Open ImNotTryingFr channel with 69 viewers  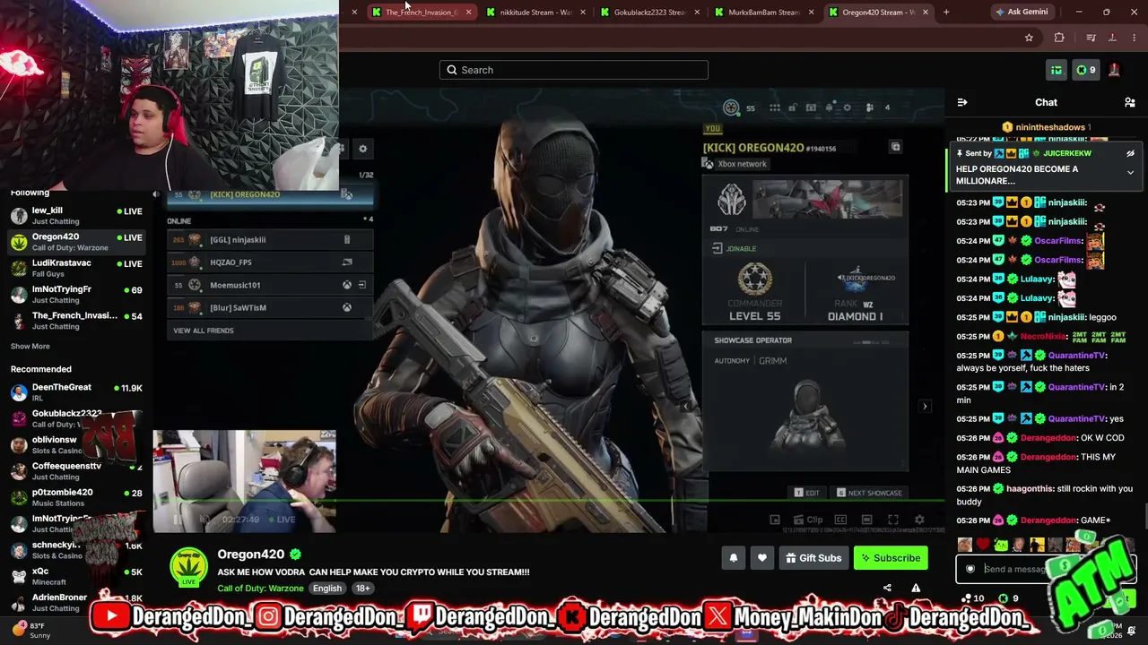(76, 295)
